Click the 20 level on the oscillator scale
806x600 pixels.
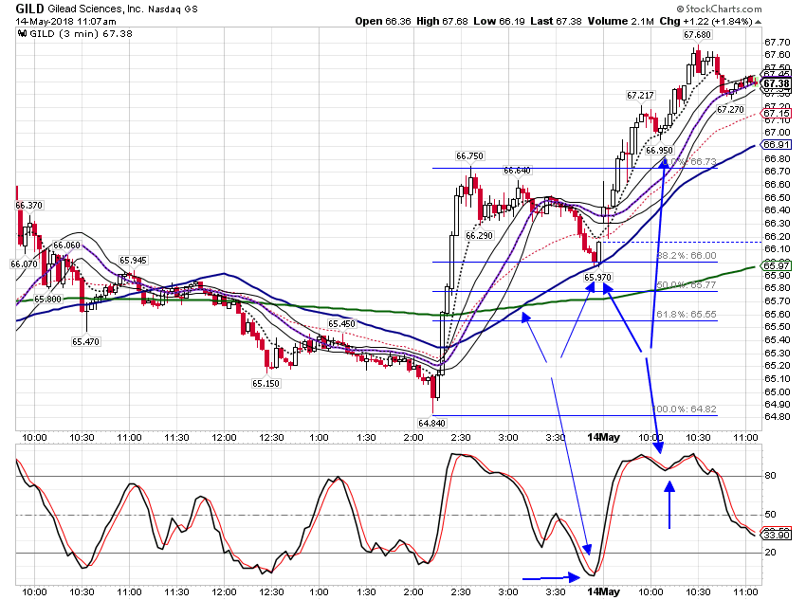point(770,553)
